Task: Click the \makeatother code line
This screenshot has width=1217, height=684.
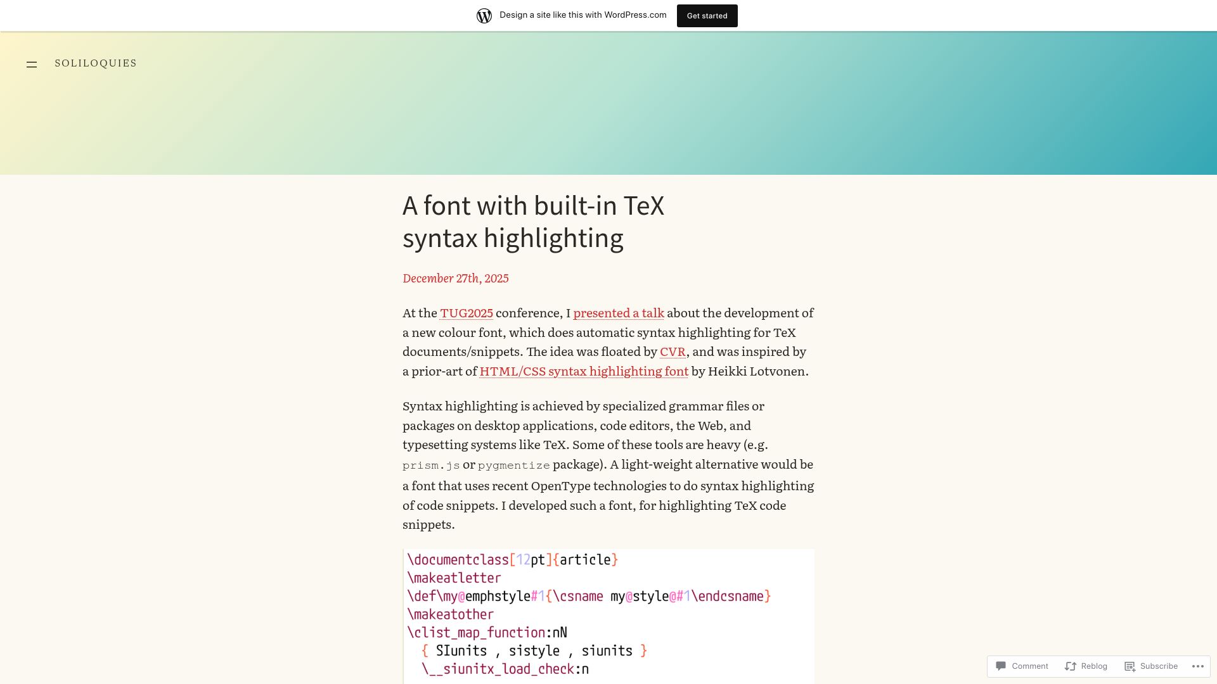Action: click(x=450, y=614)
